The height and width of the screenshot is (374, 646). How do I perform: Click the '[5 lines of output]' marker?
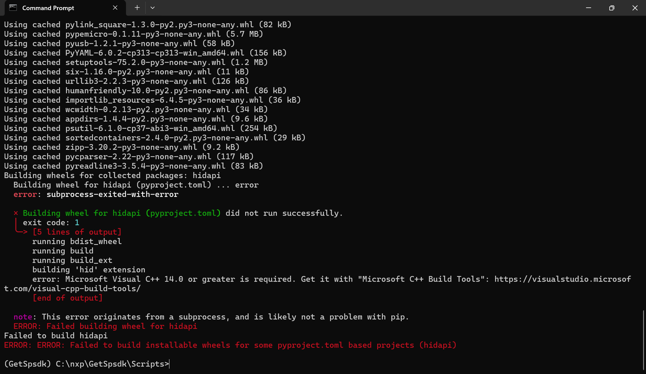click(x=77, y=232)
